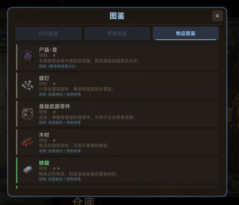Select the 物品图鉴 tab
The image size is (239, 205).
click(186, 33)
